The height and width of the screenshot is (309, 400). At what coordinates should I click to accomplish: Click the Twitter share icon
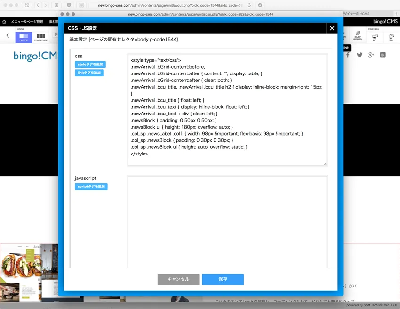coord(360,55)
